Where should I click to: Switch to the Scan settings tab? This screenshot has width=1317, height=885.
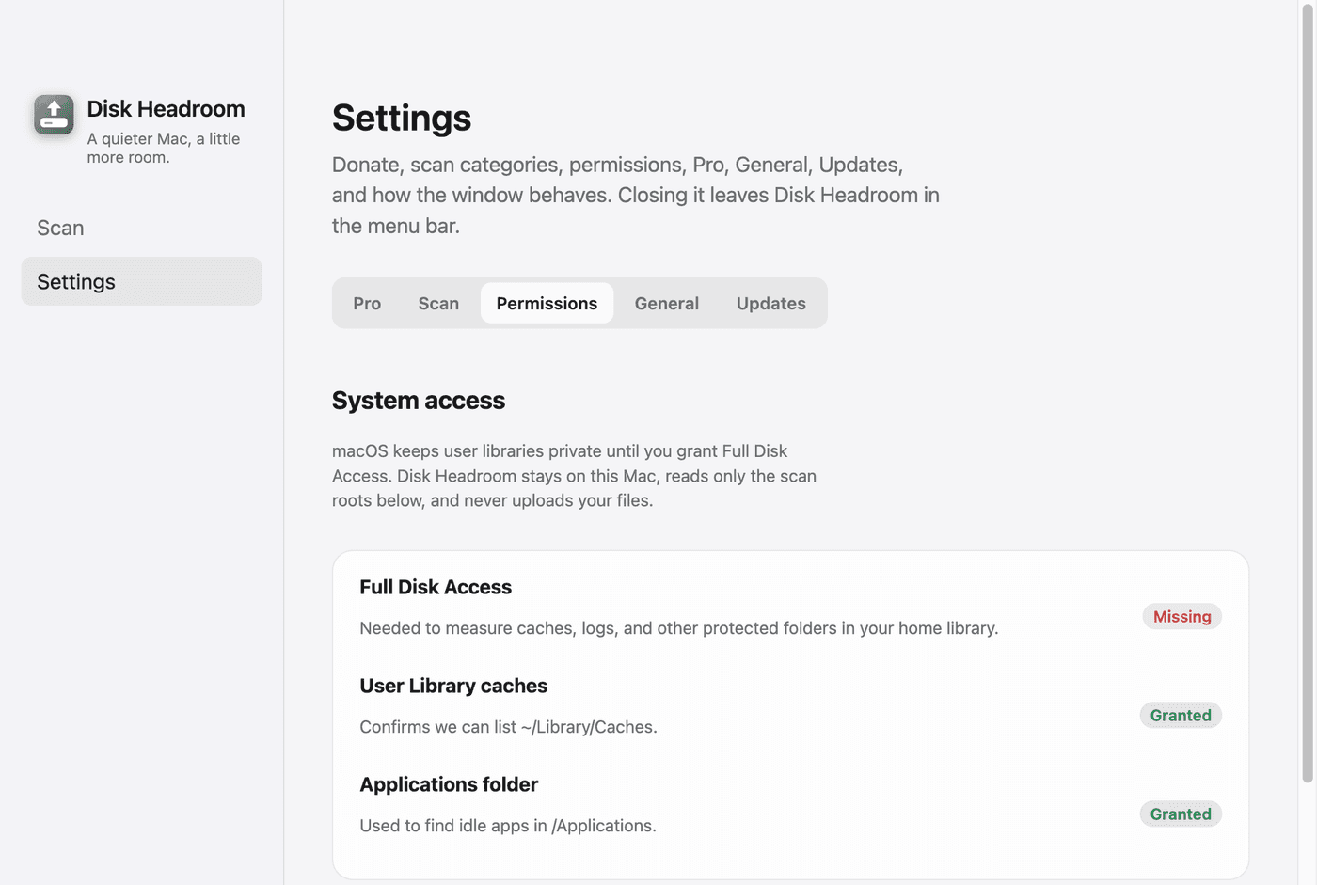point(438,303)
